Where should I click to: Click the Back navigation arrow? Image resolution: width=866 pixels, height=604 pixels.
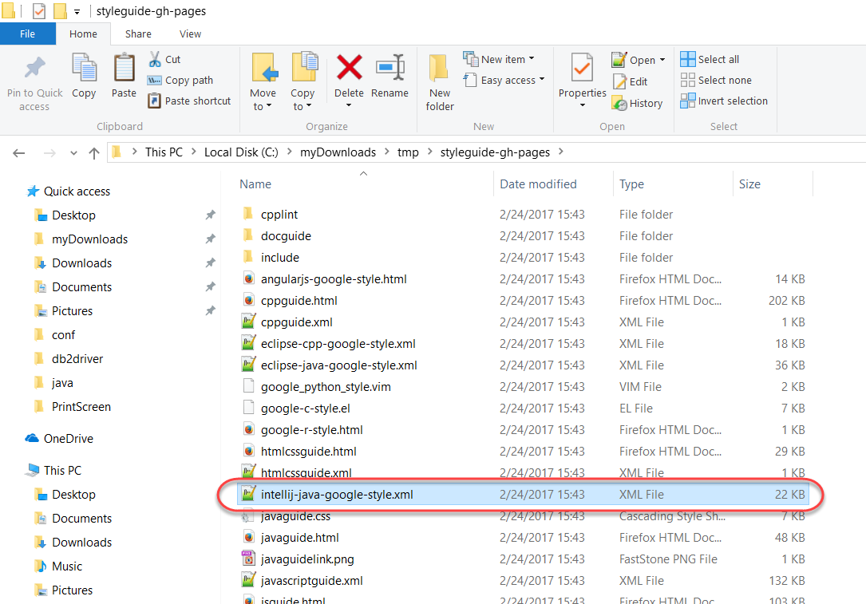click(19, 153)
